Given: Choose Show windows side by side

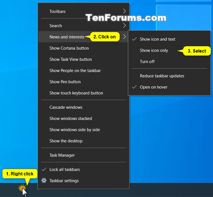Looking at the screenshot, I should pyautogui.click(x=83, y=130).
